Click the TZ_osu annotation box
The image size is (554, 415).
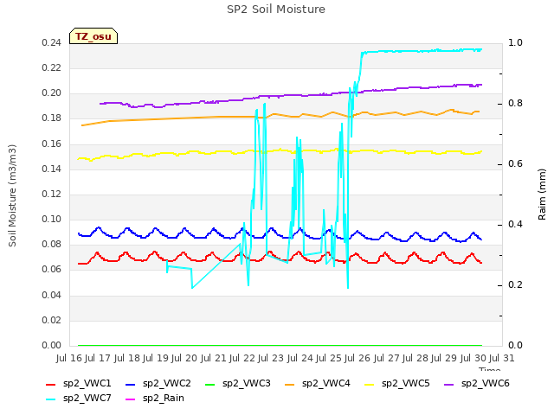(x=93, y=36)
